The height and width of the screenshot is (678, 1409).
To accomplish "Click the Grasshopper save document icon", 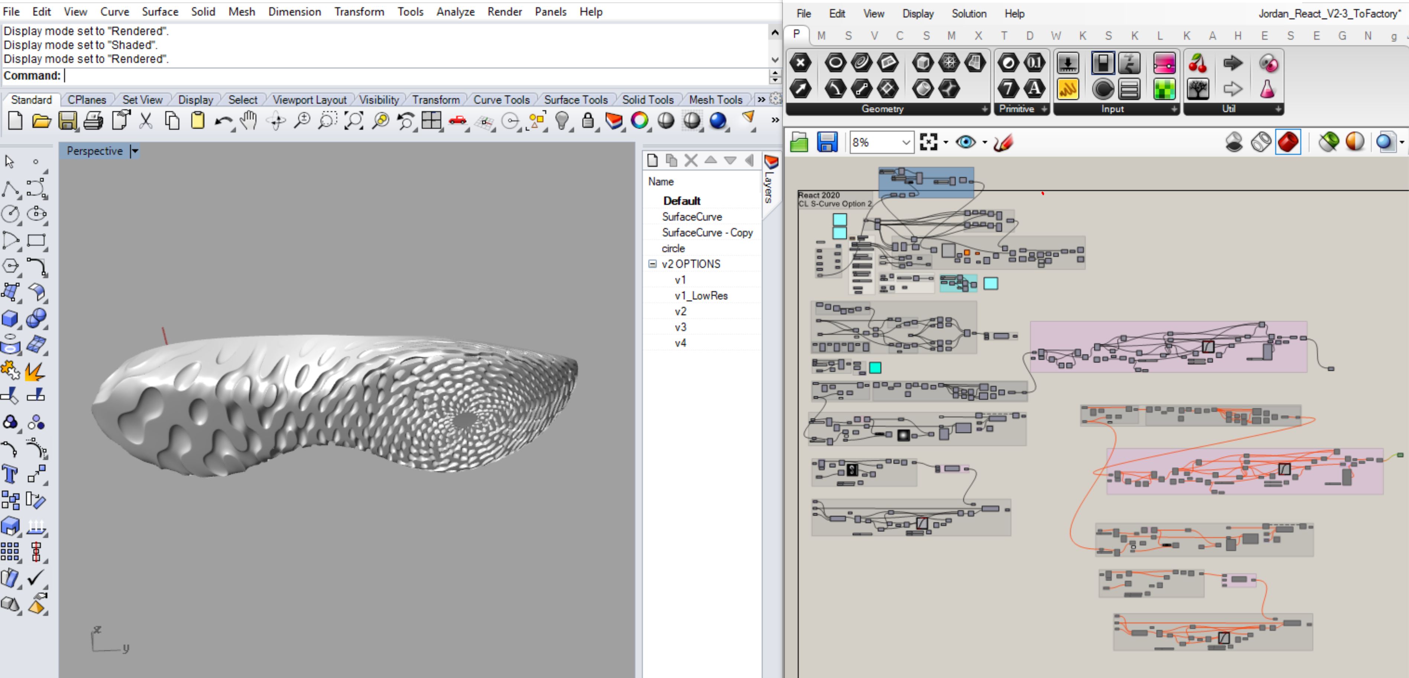I will 827,143.
